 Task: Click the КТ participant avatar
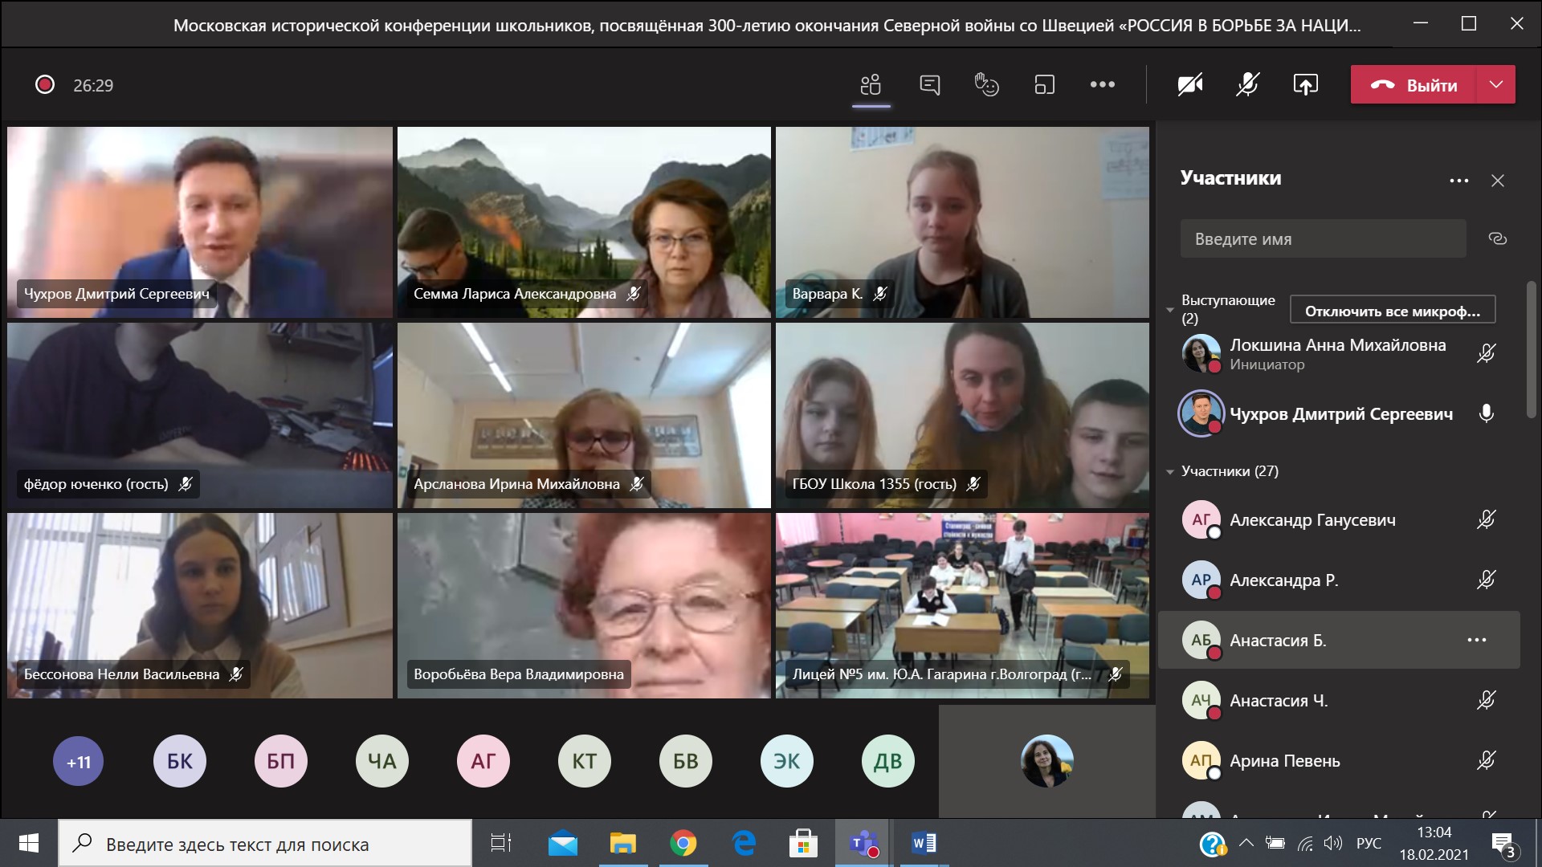point(585,761)
